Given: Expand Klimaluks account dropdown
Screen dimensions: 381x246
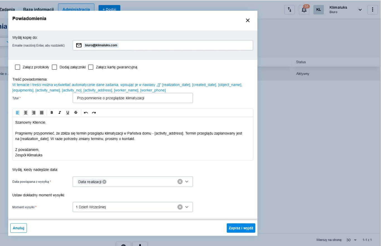Looking at the screenshot, I should click(360, 10).
